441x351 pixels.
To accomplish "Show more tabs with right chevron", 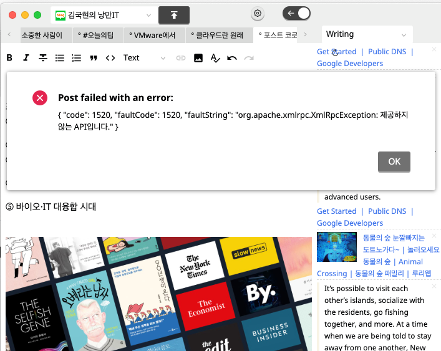I will pos(306,34).
